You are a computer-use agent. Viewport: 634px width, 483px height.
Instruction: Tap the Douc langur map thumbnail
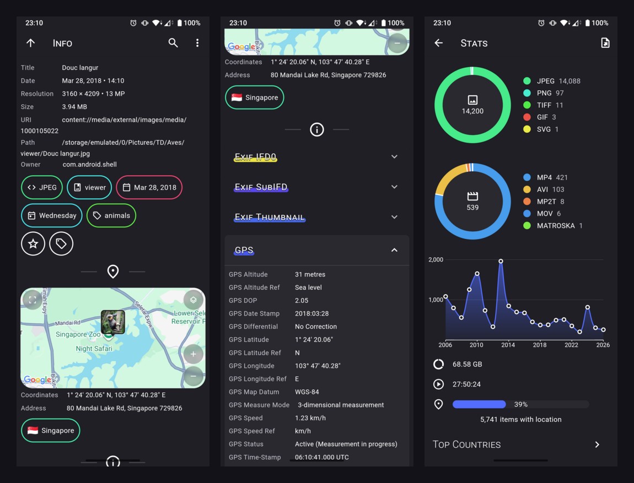click(x=113, y=322)
